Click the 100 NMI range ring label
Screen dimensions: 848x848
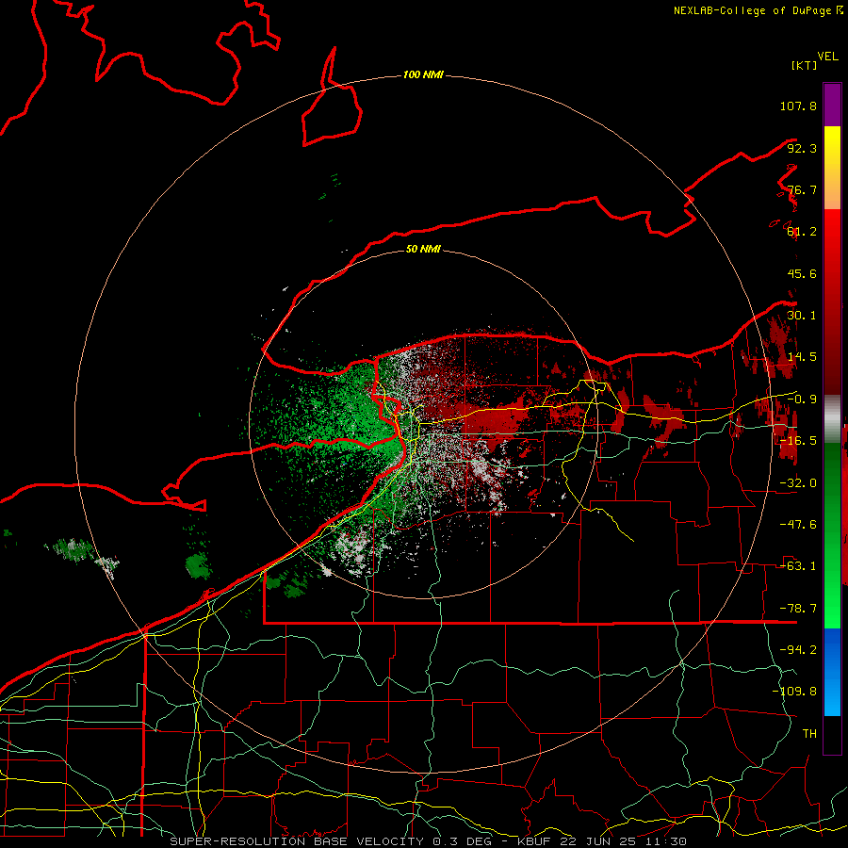(423, 74)
